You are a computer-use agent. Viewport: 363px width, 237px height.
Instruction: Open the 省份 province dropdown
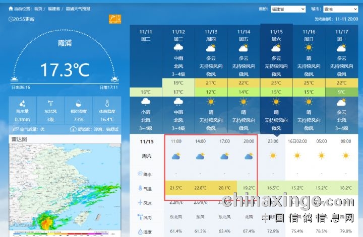tap(288, 9)
